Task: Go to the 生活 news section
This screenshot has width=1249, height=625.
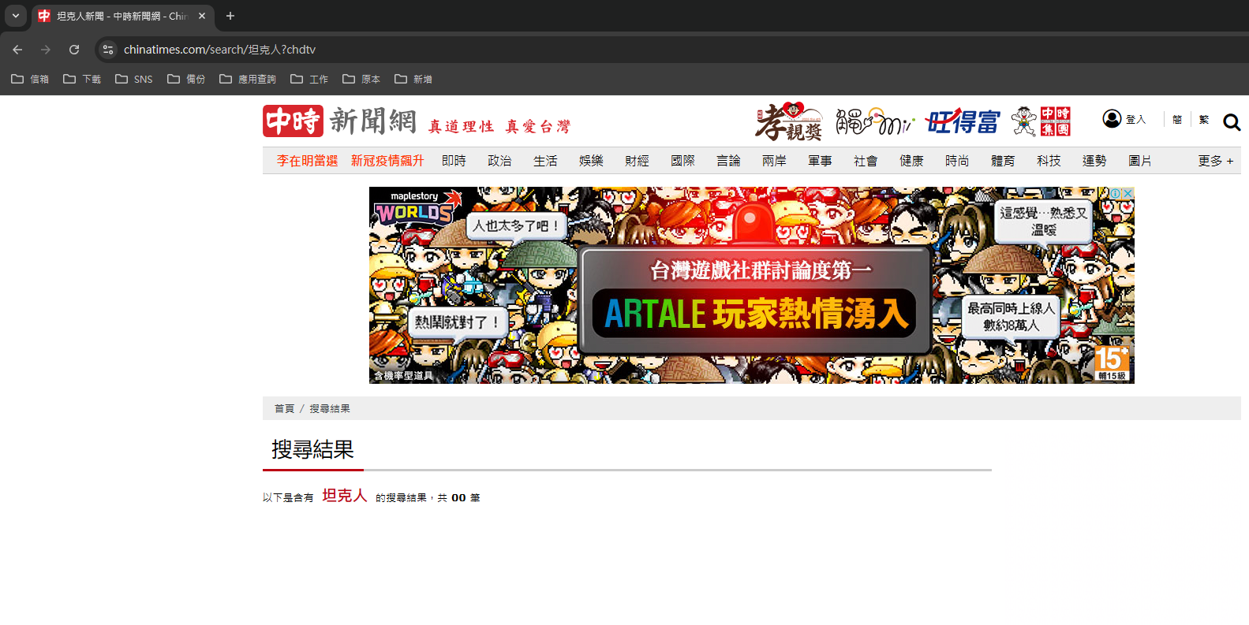Action: click(545, 161)
